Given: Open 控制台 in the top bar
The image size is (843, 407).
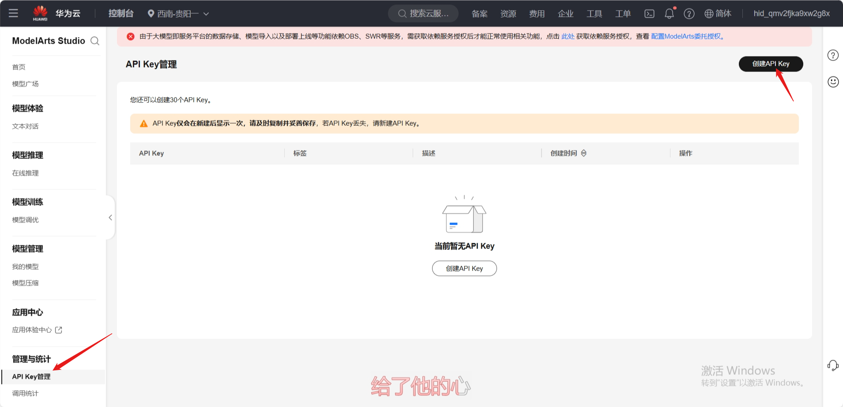Looking at the screenshot, I should (121, 14).
